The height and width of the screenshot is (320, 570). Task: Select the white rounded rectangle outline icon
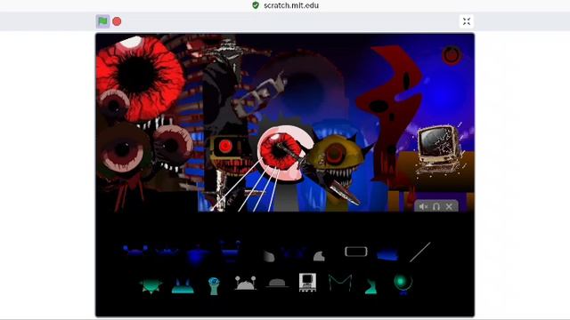356,251
